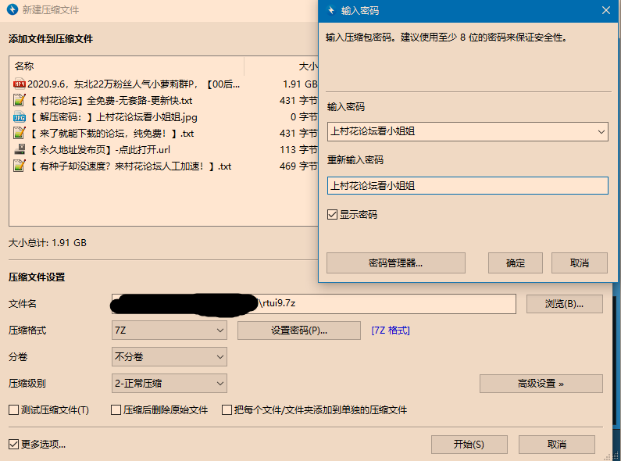The height and width of the screenshot is (461, 621).
Task: Click app logo in password dialog title bar
Action: 331,10
